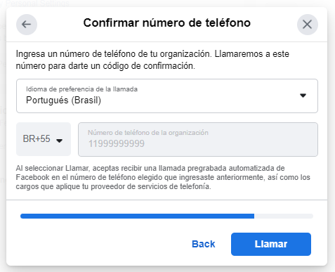The image size is (335, 272).
Task: Click the Confirmar número de teléfono title
Action: [167, 22]
